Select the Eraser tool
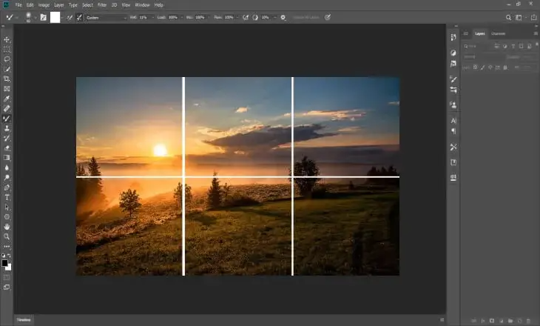Image resolution: width=540 pixels, height=326 pixels. 7,148
